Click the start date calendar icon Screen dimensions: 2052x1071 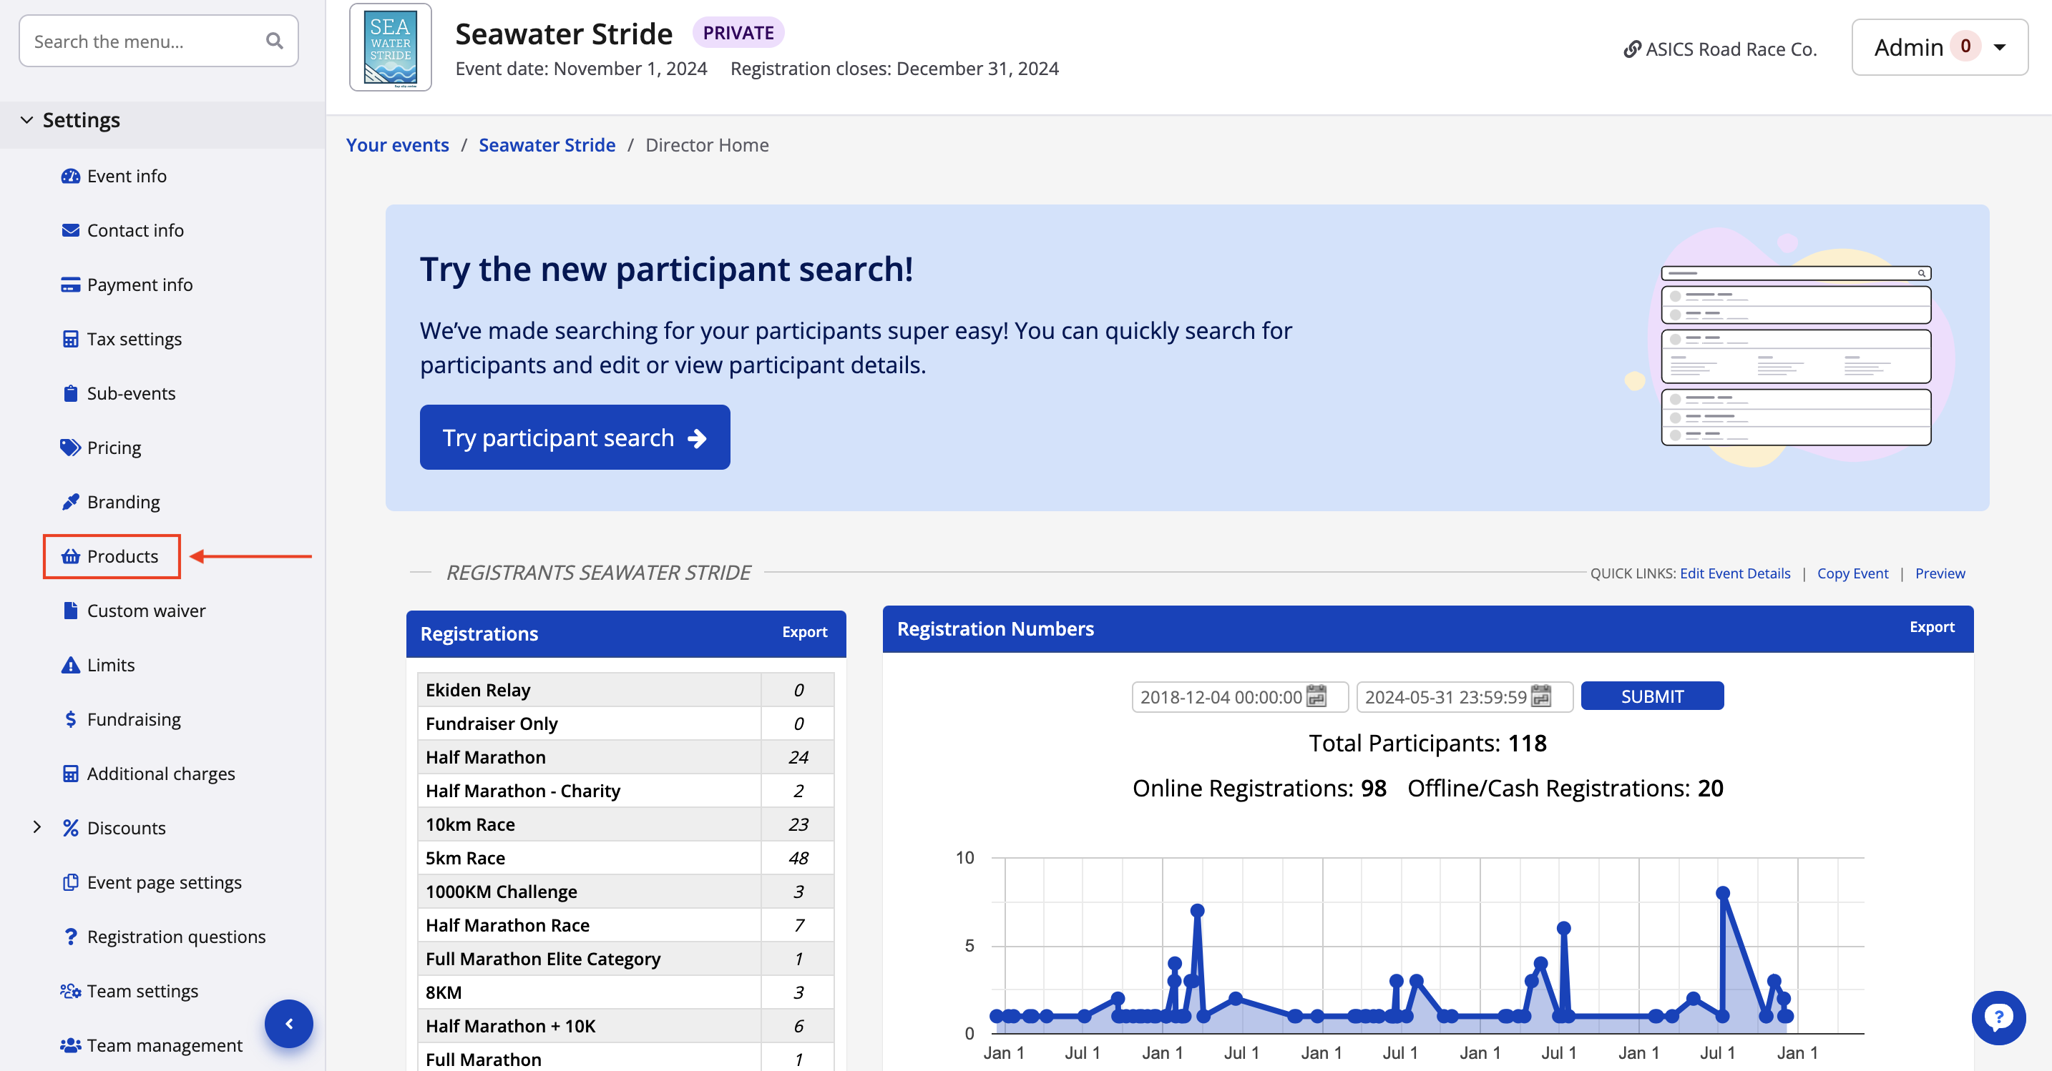pyautogui.click(x=1316, y=697)
